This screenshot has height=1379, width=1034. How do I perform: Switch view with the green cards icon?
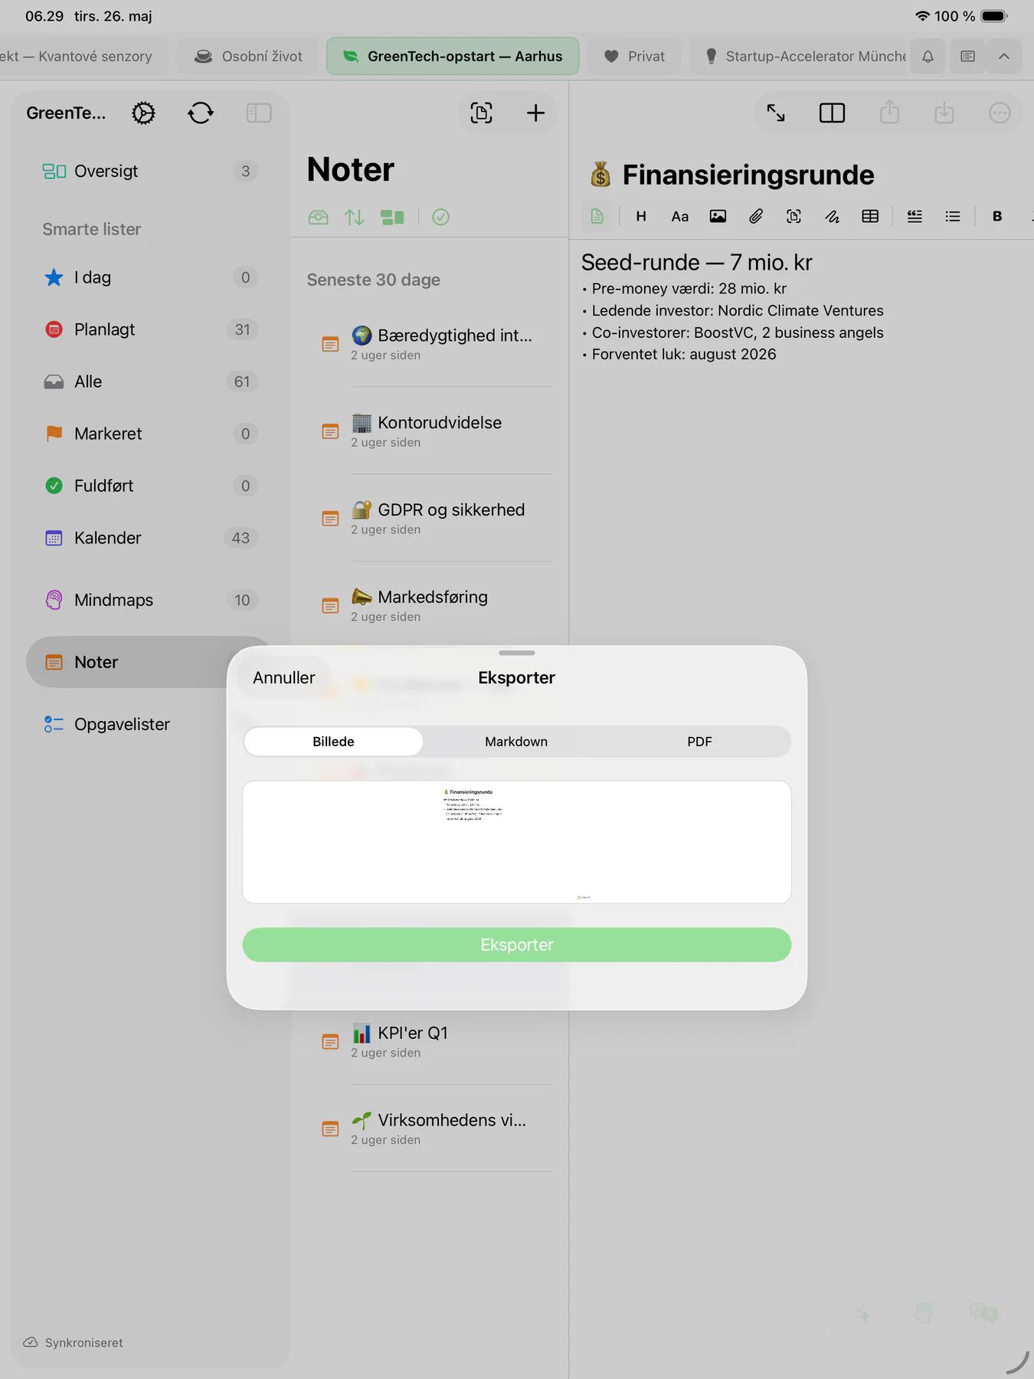tap(393, 218)
